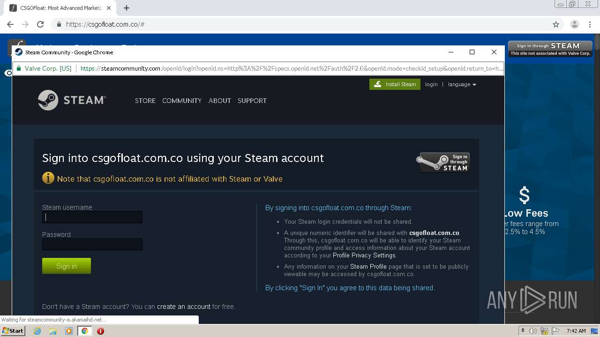600x337 pixels.
Task: Open the file explorer taskbar icon
Action: click(x=53, y=331)
